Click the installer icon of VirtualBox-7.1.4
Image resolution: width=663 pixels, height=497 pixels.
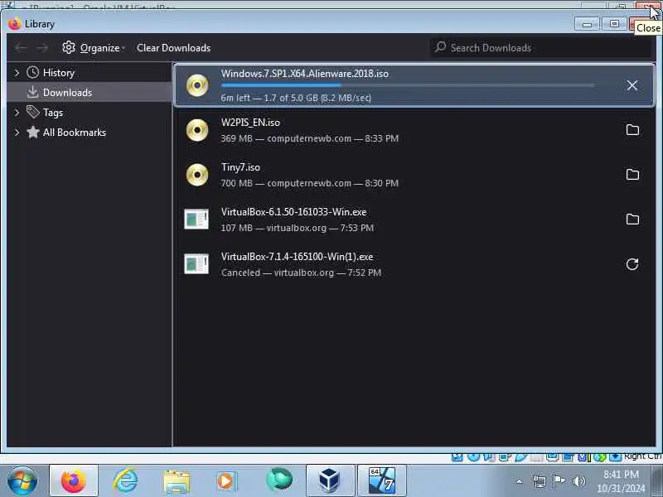196,264
